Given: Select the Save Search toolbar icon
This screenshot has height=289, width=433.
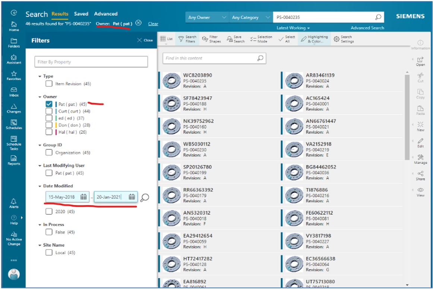Looking at the screenshot, I should [235, 39].
